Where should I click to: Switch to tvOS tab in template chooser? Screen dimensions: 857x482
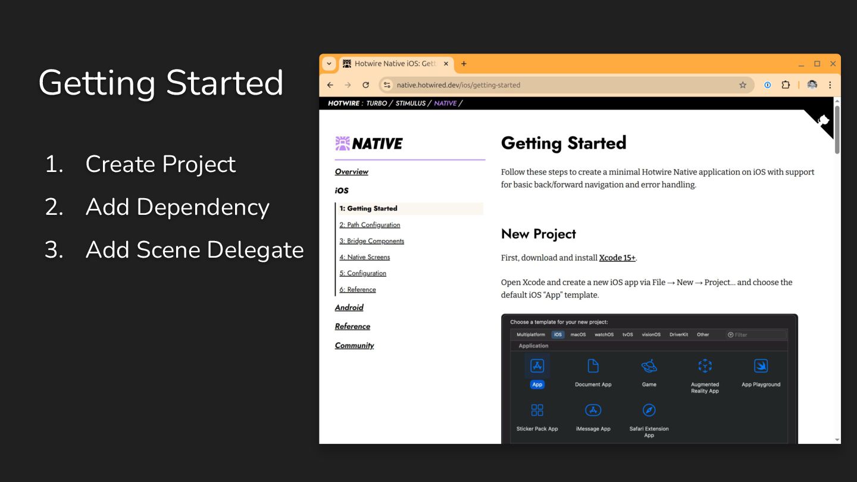pos(628,334)
